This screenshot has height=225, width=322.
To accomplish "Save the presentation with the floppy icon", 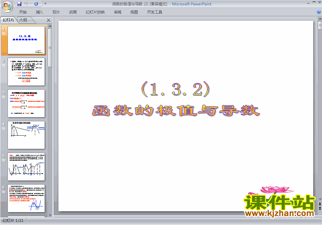I will click(19, 4).
